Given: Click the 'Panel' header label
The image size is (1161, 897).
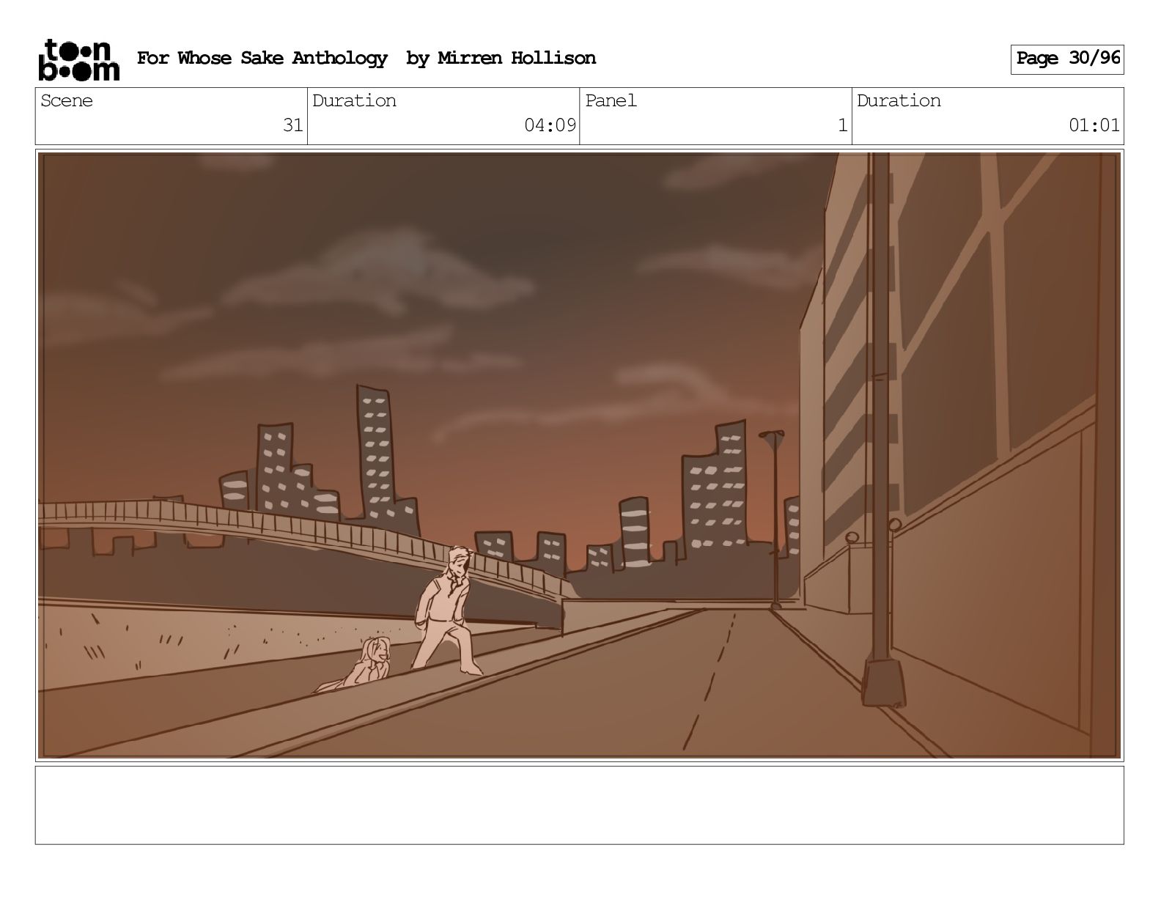Looking at the screenshot, I should point(611,100).
